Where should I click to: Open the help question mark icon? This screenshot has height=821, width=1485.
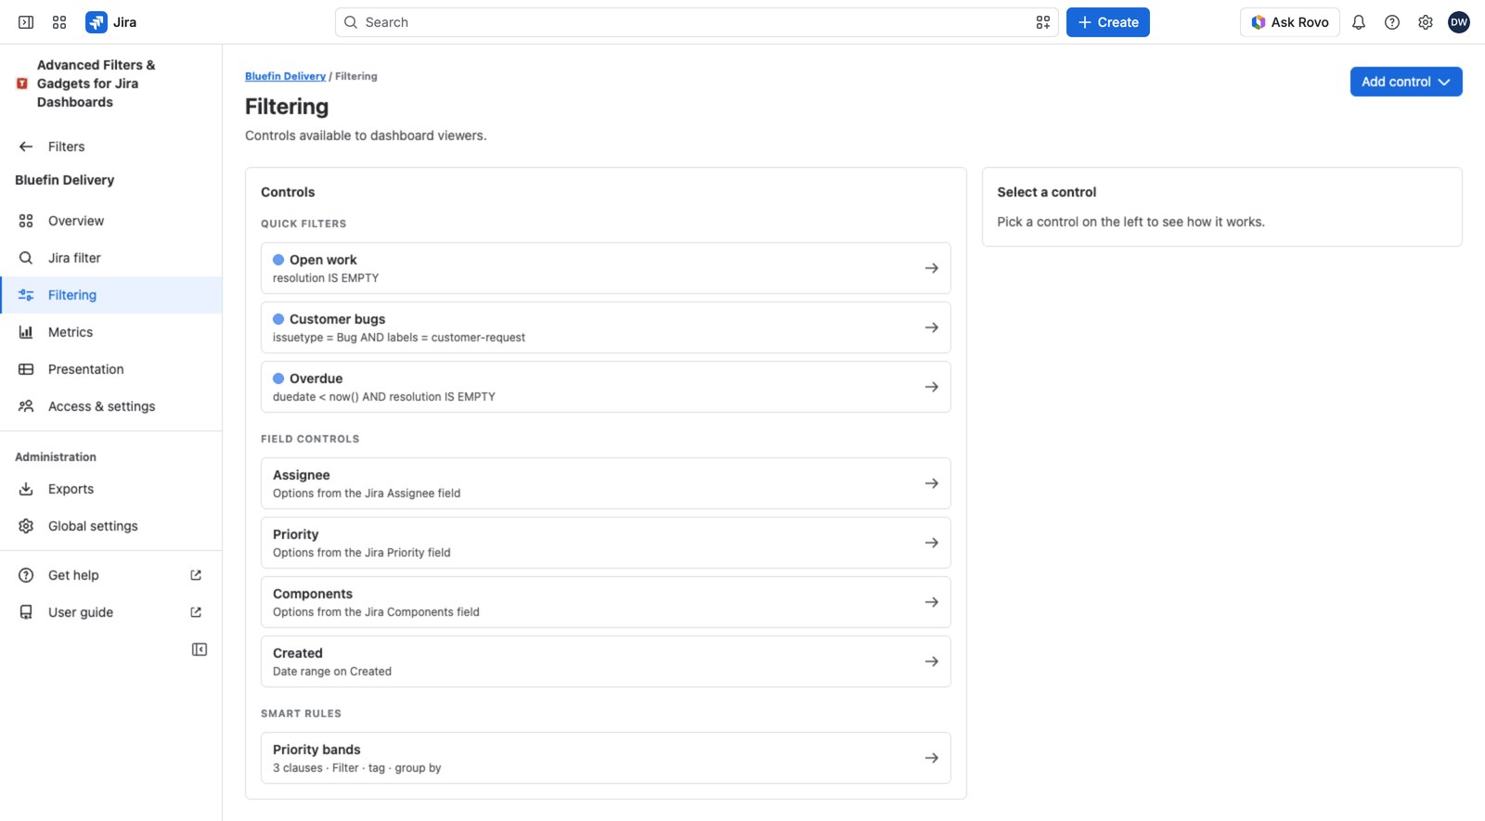pos(1392,22)
